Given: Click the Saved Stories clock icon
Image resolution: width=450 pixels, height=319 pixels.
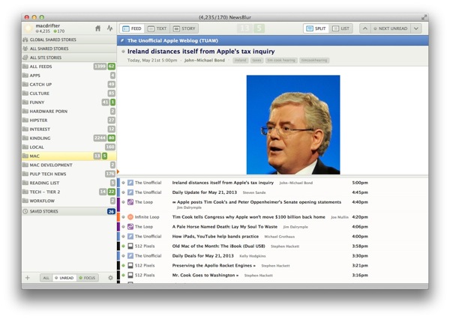Looking at the screenshot, I should click(25, 211).
